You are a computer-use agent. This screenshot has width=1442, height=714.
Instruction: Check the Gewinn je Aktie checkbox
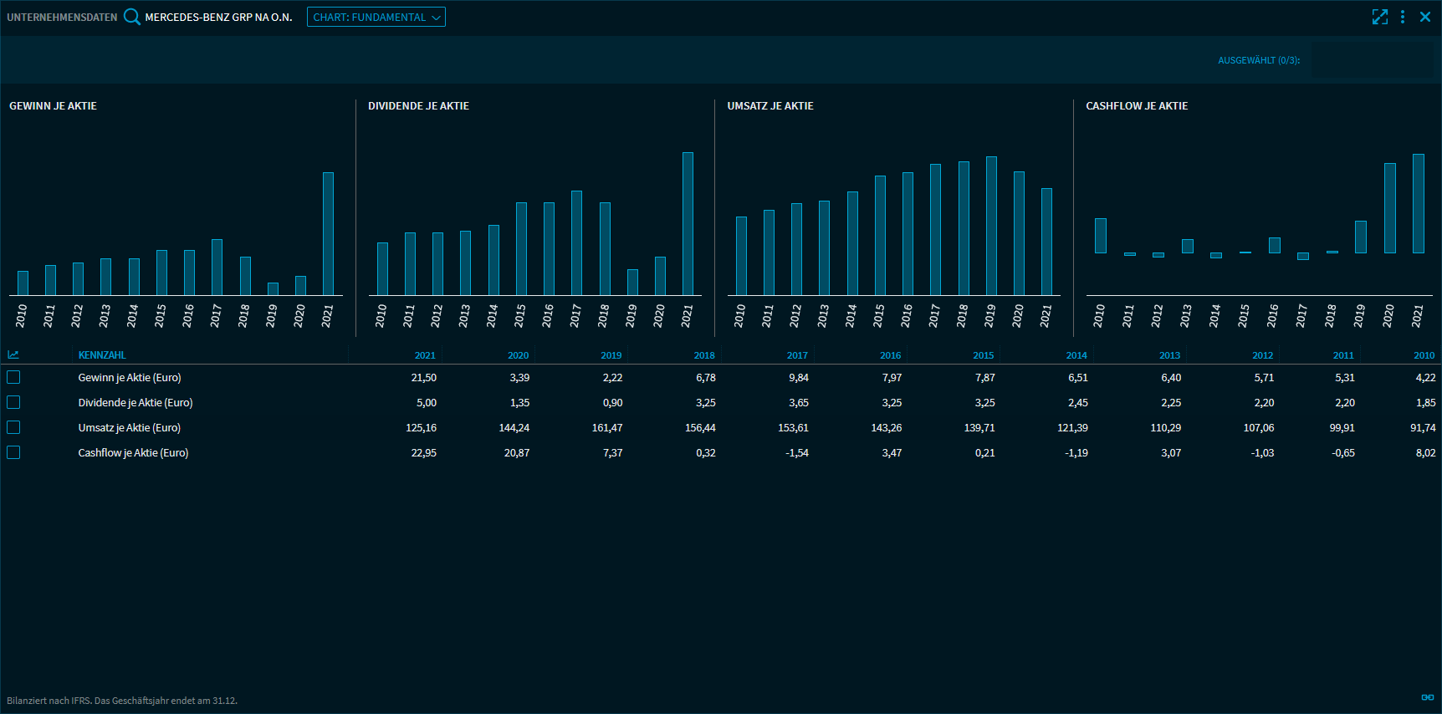coord(13,378)
